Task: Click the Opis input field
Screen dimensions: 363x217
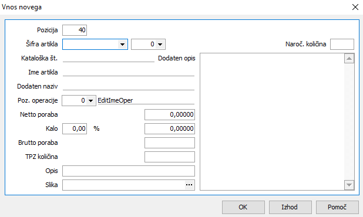Action: point(129,171)
